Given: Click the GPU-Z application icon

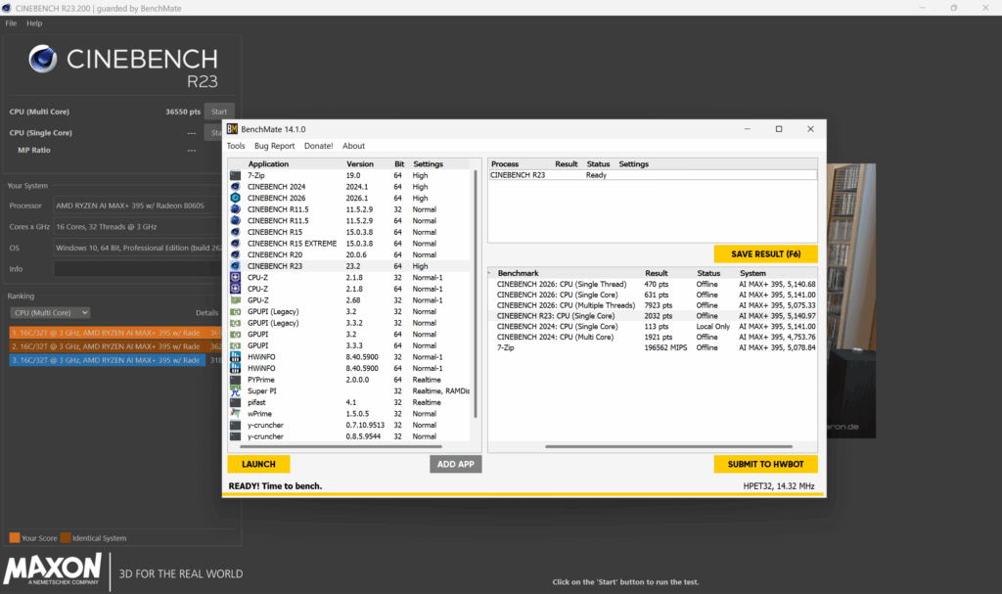Looking at the screenshot, I should click(x=235, y=299).
